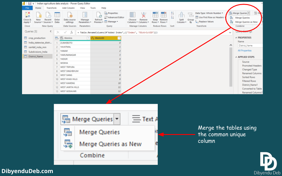This screenshot has height=176, width=282.
Task: Choose Merge Queries in the ribbon dropdown menu
Action: pyautogui.click(x=242, y=18)
